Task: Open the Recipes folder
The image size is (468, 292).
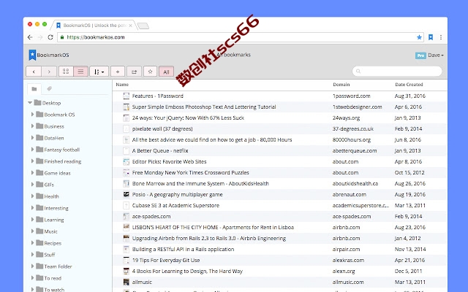Action: pyautogui.click(x=49, y=243)
